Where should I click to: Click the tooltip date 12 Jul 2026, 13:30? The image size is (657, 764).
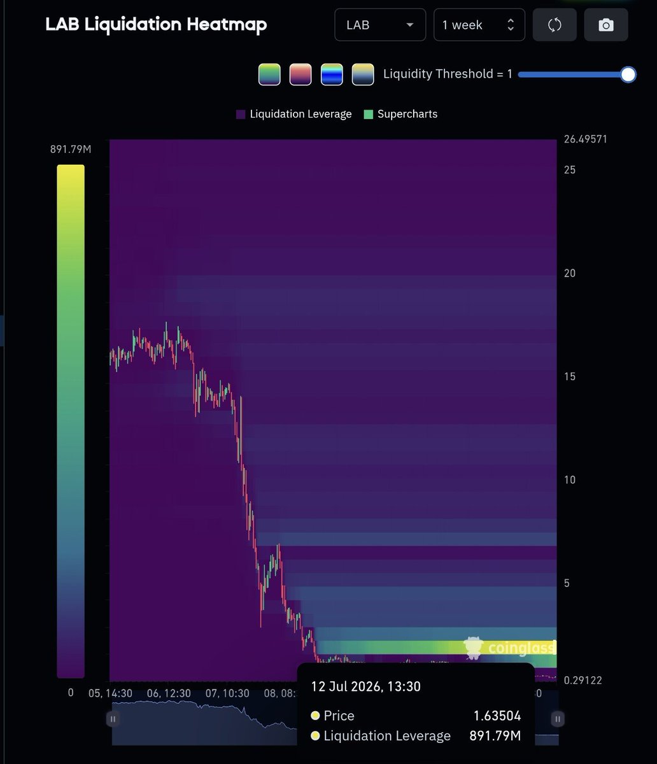[x=366, y=686]
